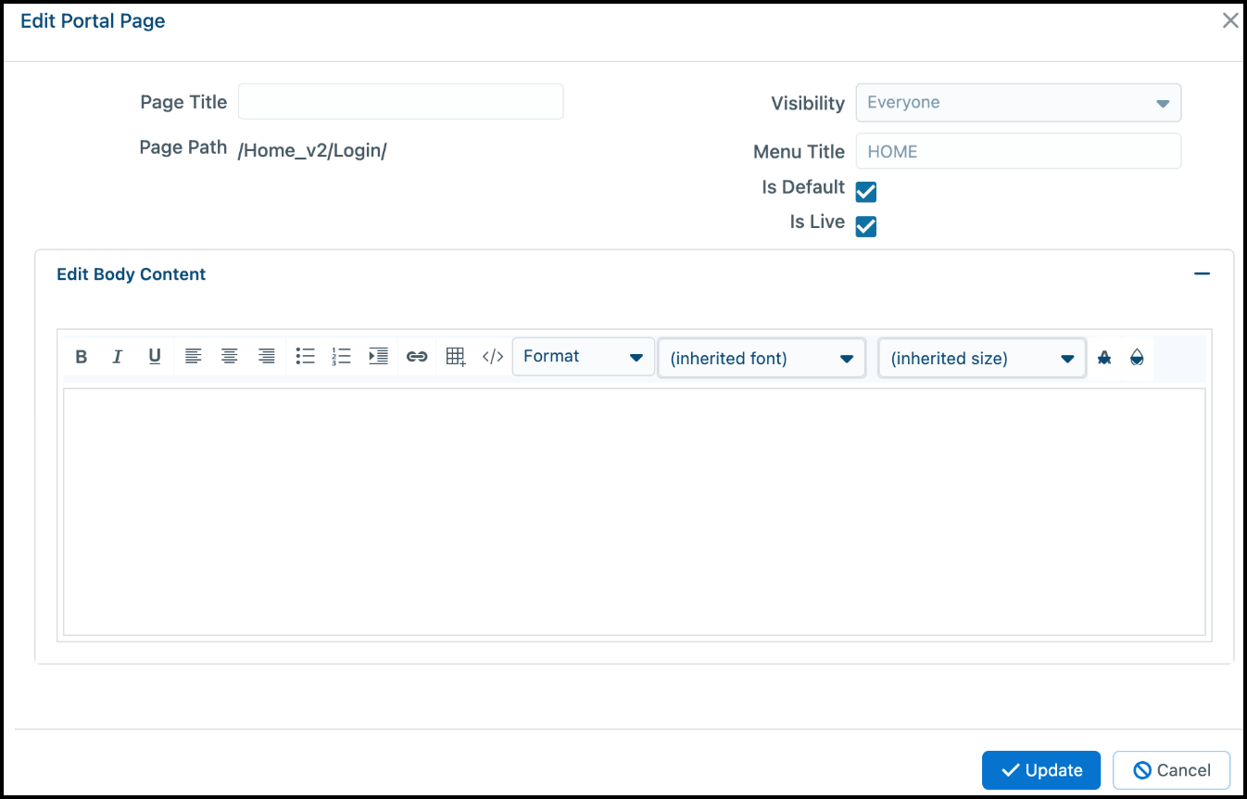The height and width of the screenshot is (799, 1247).
Task: Open the Format paragraph style dropdown
Action: pos(584,356)
